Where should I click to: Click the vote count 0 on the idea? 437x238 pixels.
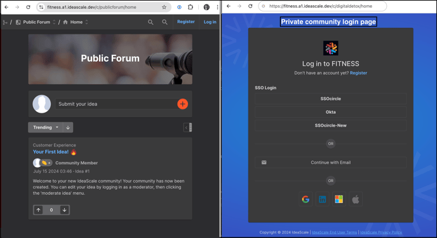tap(51, 210)
